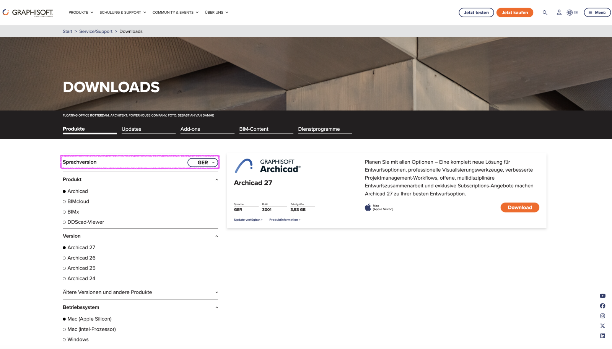Open the GER Sprachversion dropdown
The image size is (612, 349).
(203, 162)
